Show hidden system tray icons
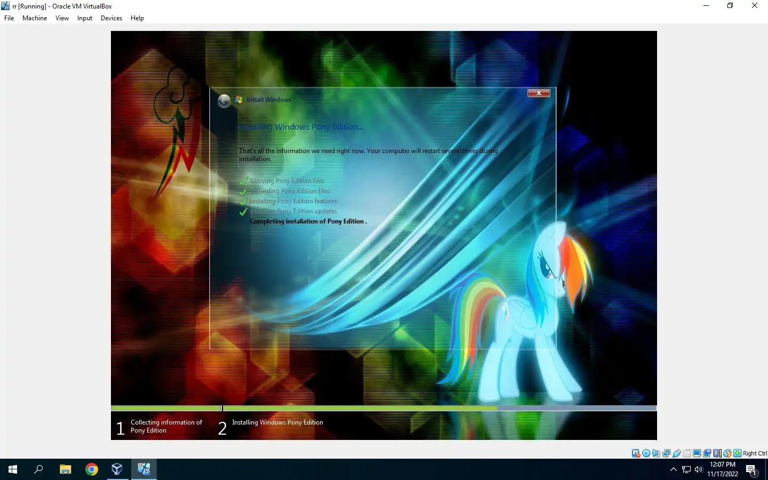The height and width of the screenshot is (480, 768). pyautogui.click(x=674, y=469)
